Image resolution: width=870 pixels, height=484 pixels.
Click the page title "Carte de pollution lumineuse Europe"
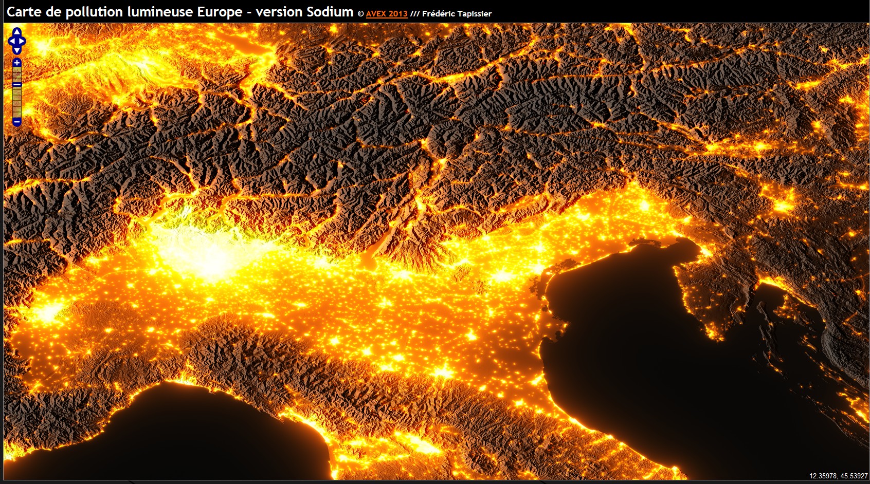click(x=124, y=12)
